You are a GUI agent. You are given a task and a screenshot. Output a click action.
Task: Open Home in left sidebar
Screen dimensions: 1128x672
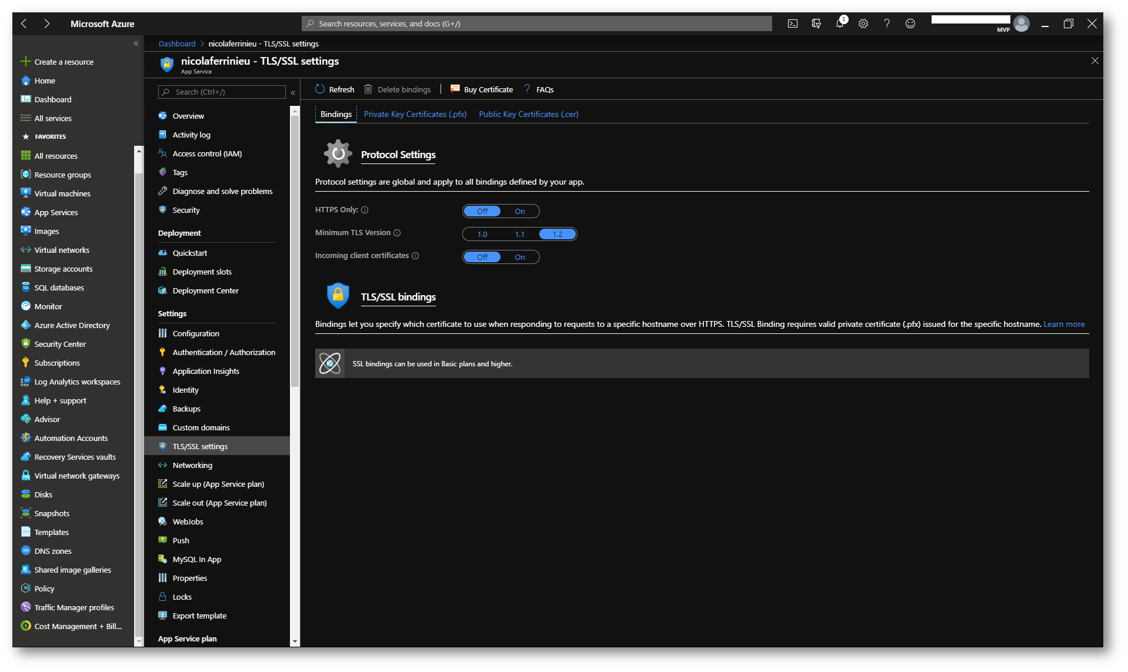[x=45, y=81]
